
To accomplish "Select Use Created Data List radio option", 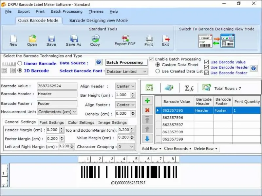I will (158, 71).
